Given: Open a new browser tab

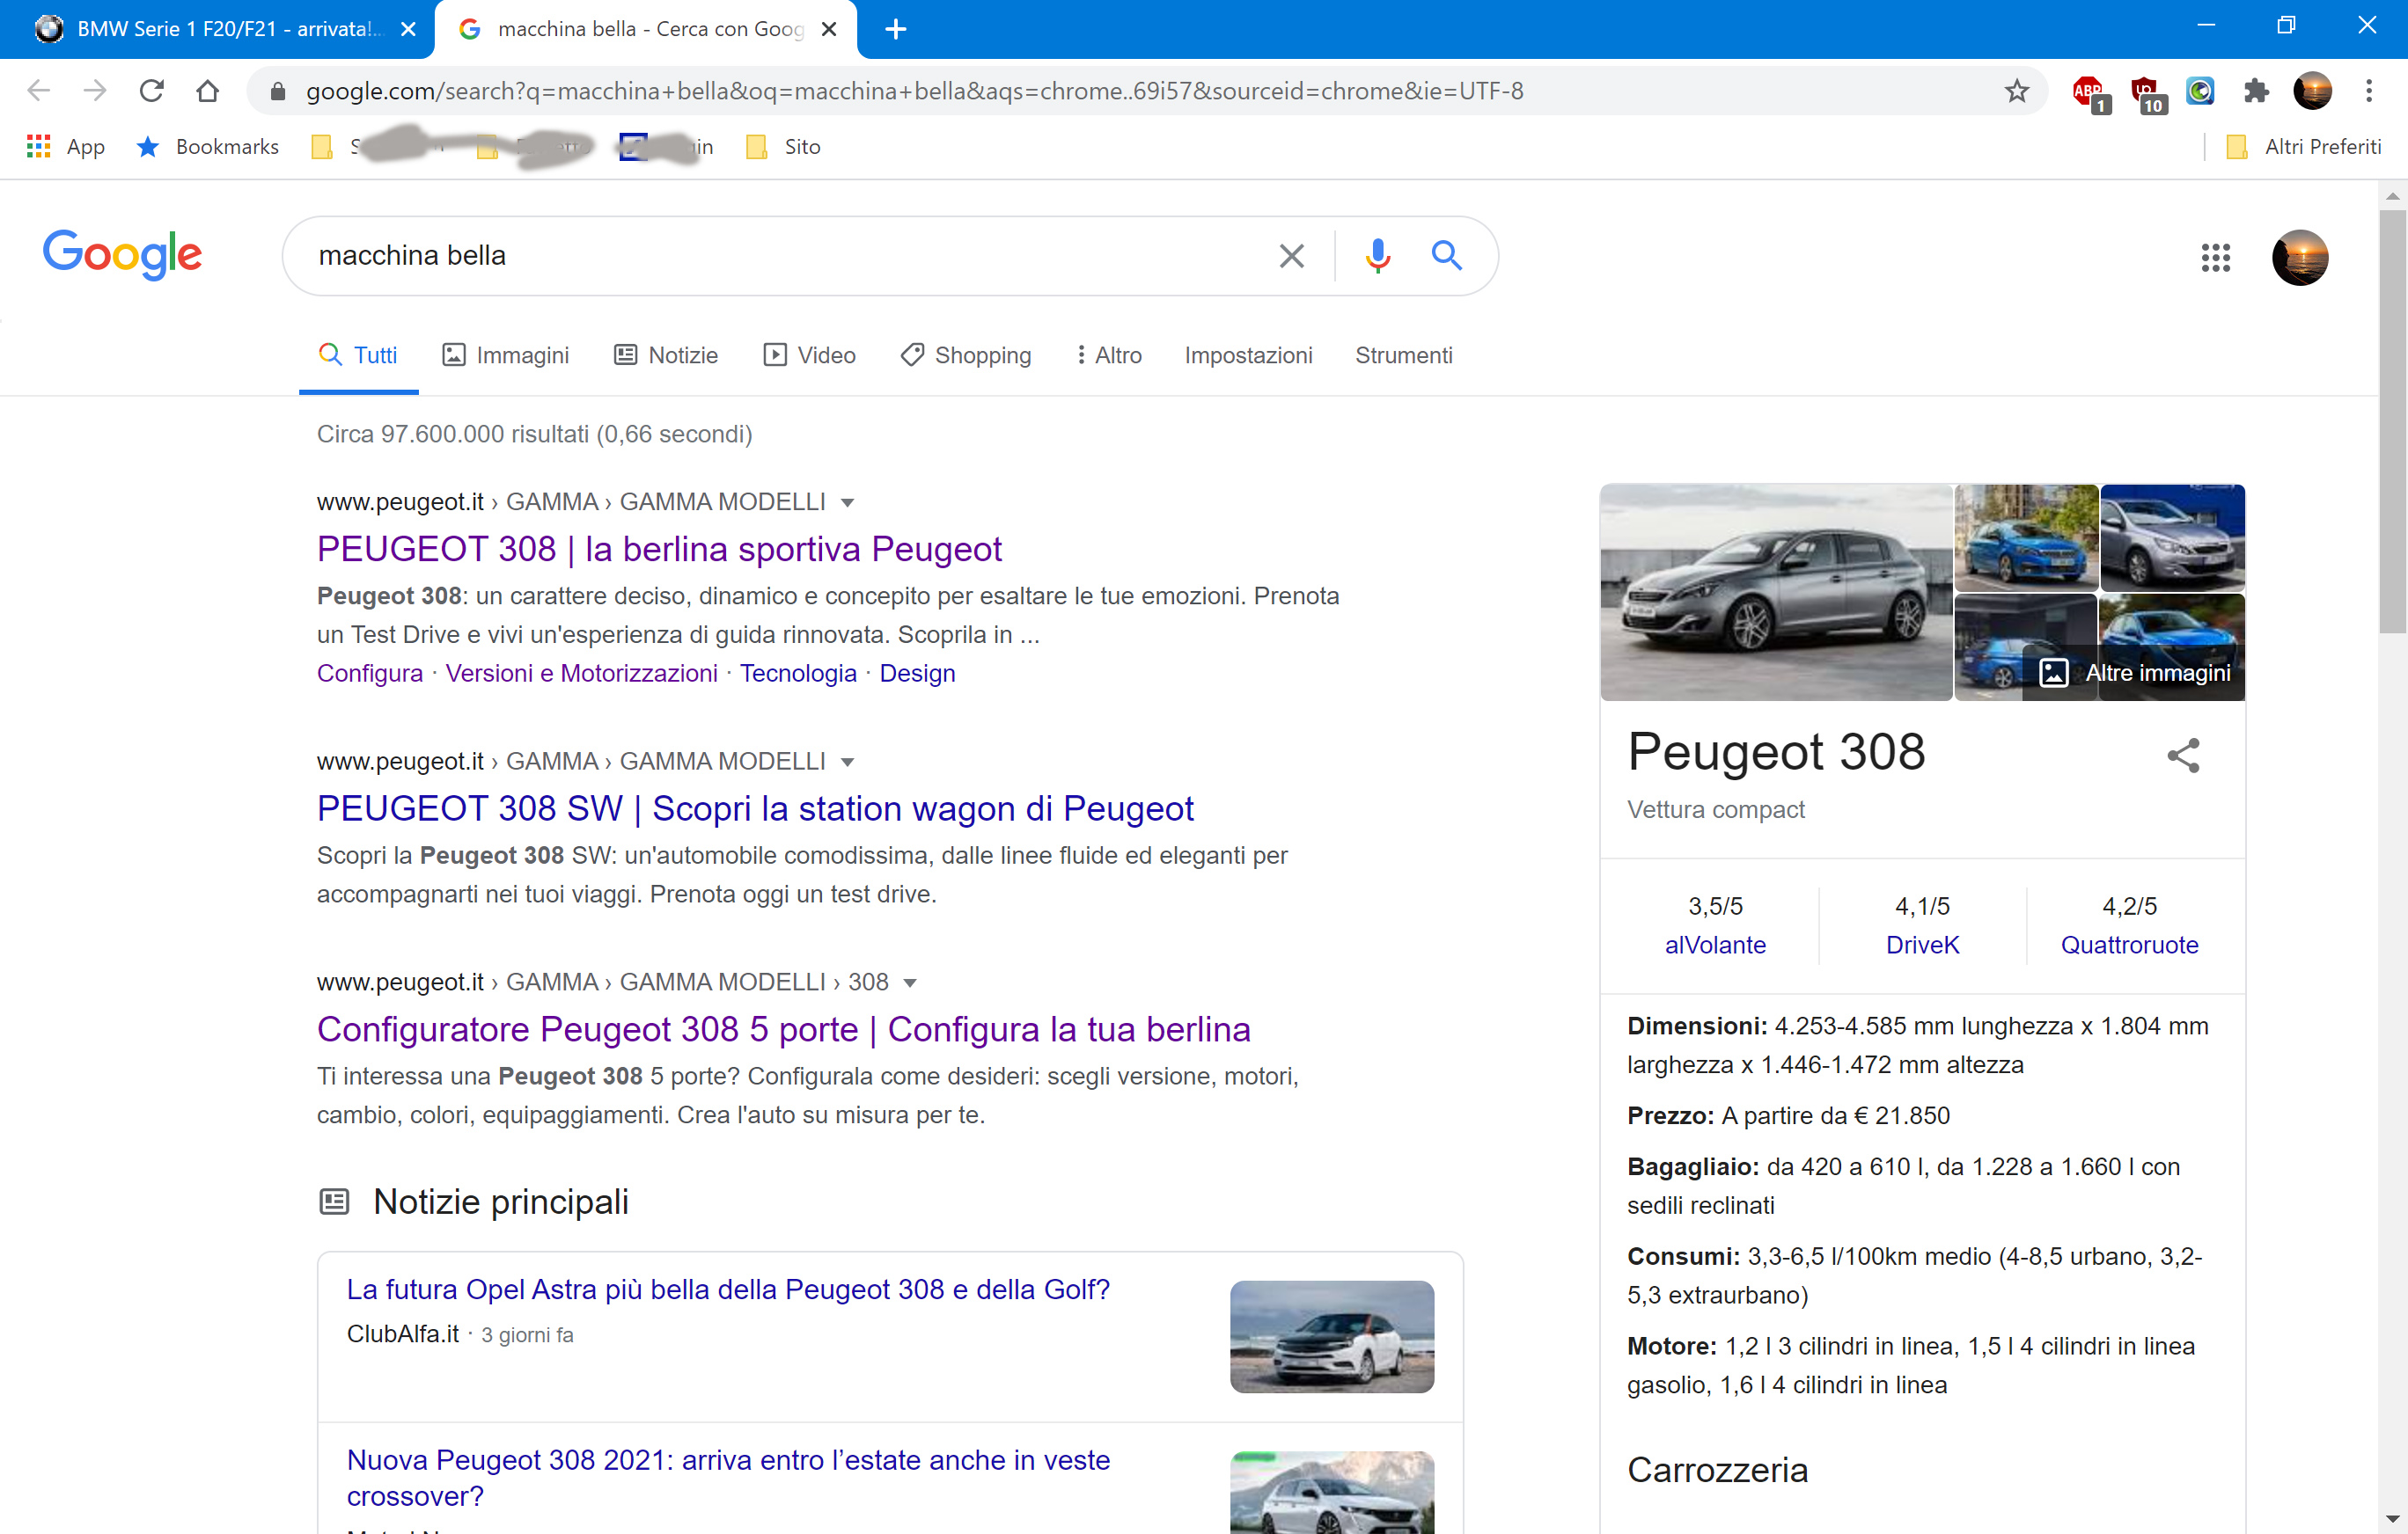Looking at the screenshot, I should coord(895,29).
